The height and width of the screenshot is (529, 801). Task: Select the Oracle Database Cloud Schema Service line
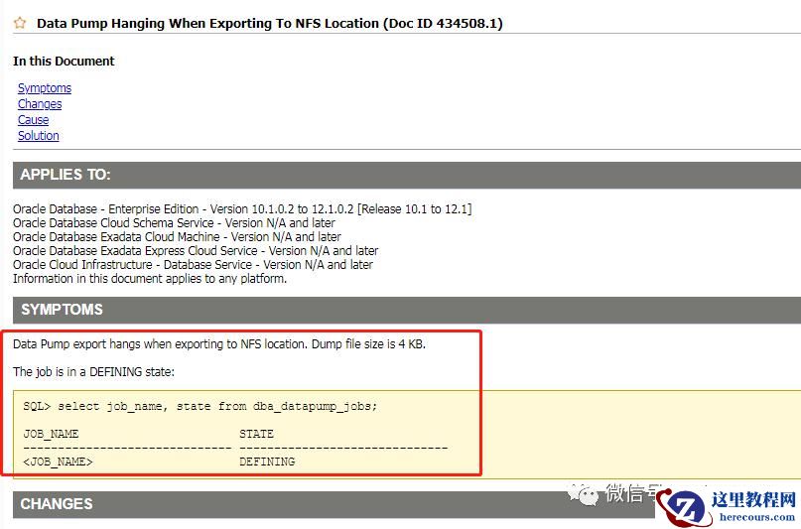(175, 222)
